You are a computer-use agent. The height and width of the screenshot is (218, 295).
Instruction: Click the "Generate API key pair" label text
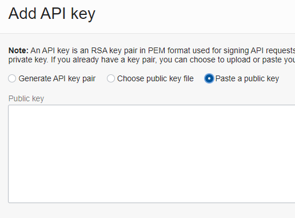57,79
